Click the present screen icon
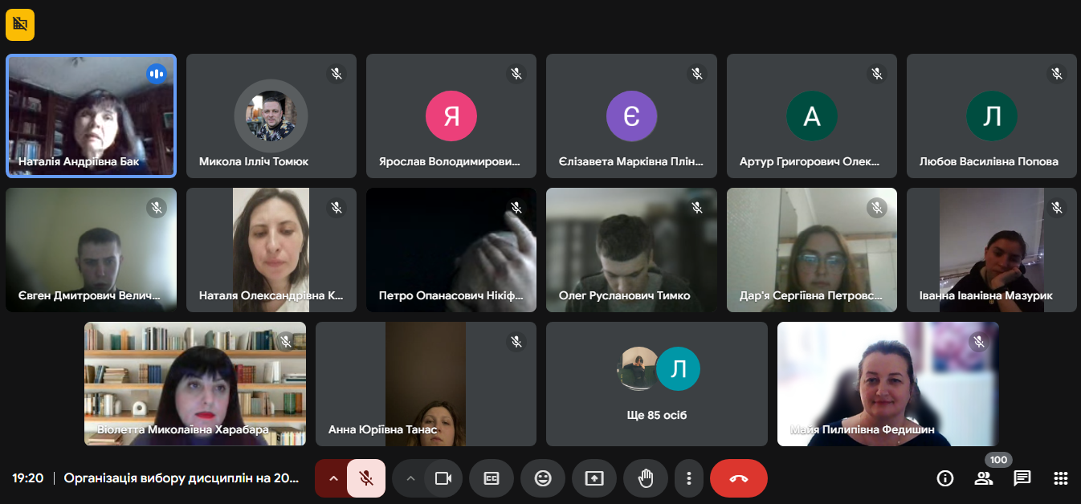1081x504 pixels. 594,478
